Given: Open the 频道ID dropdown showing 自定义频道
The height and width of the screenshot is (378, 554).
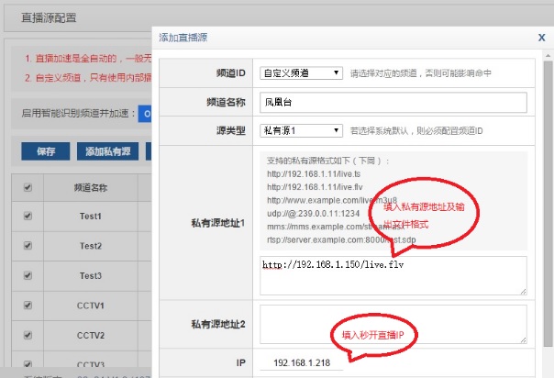Looking at the screenshot, I should click(301, 73).
